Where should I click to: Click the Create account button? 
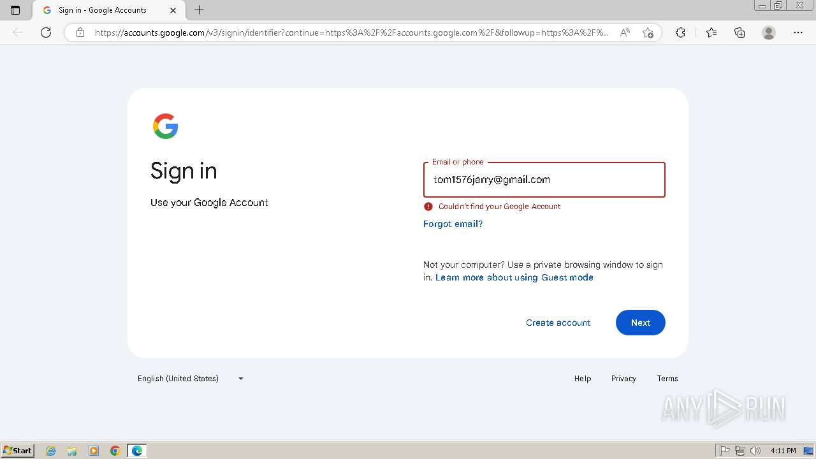point(558,323)
